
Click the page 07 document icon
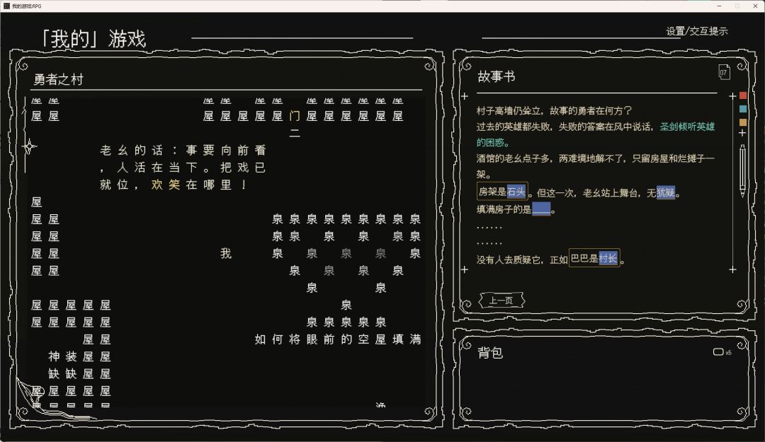724,72
